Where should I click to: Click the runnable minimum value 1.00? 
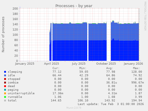point(85,97)
